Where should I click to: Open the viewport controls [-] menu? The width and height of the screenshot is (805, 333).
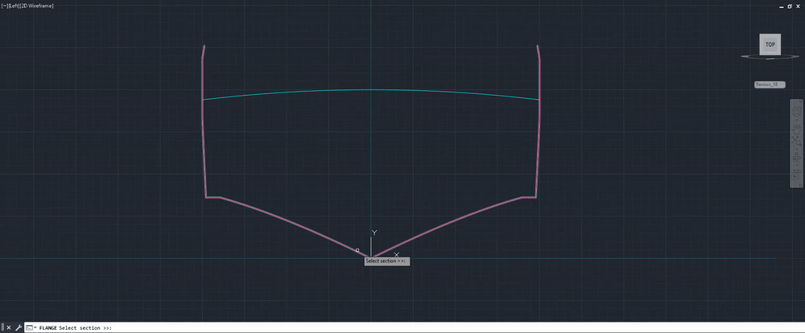pos(5,6)
